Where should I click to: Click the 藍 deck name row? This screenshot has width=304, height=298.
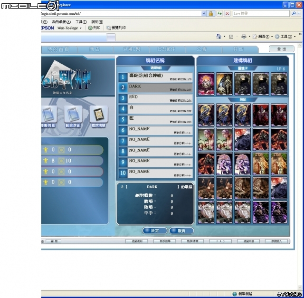[160, 120]
